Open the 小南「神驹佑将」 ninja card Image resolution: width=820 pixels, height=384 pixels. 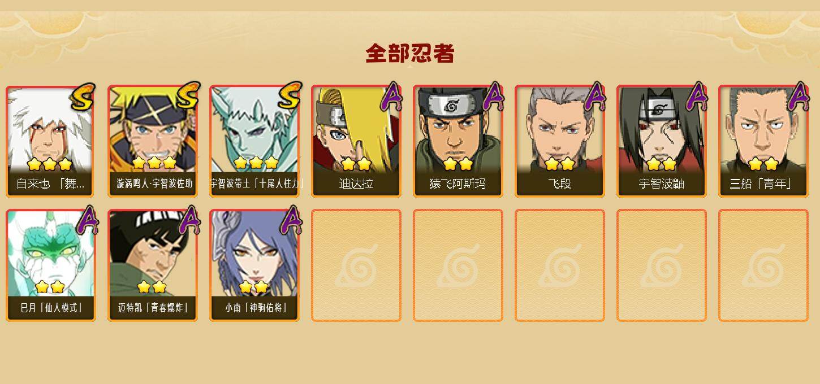[254, 265]
